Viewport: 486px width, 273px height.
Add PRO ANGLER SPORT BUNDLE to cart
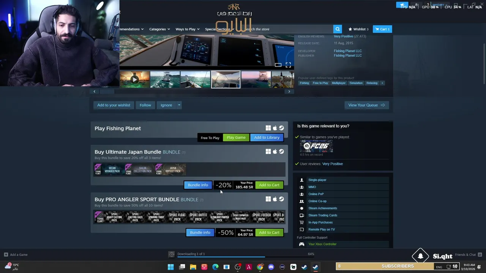tap(269, 232)
